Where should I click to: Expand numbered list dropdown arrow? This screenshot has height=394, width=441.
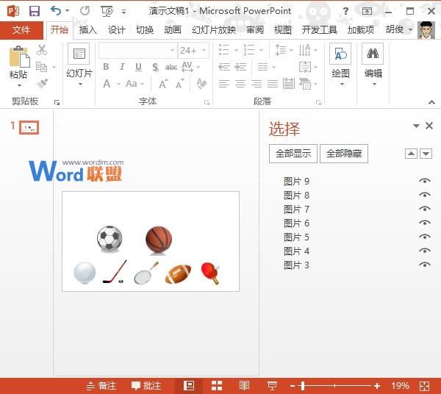coord(261,50)
